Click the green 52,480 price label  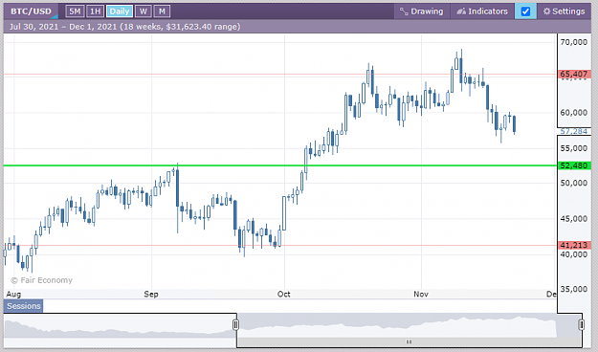[573, 165]
